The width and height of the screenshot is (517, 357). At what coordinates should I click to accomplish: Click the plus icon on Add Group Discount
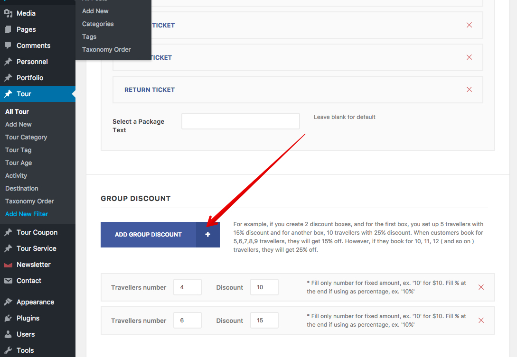207,235
